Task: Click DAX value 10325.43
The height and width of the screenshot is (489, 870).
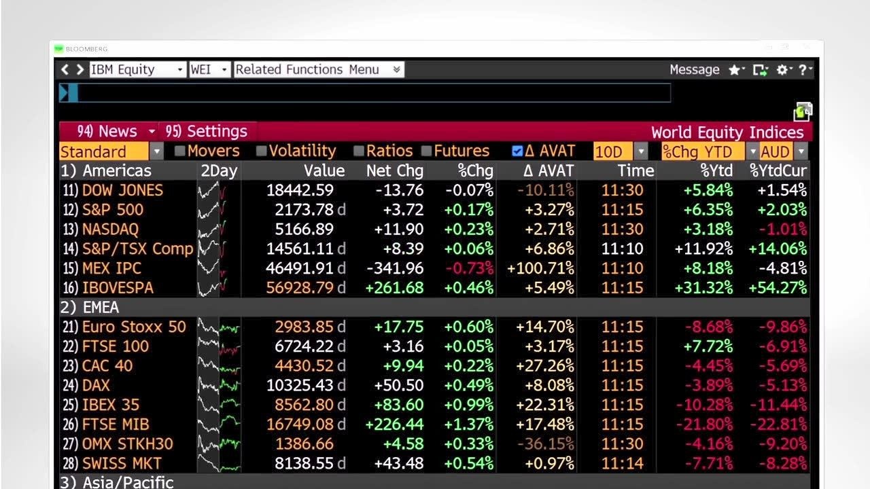Action: coord(300,386)
